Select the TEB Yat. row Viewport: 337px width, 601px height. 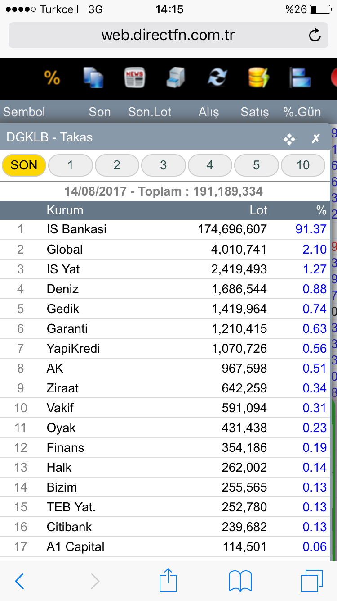click(x=165, y=507)
